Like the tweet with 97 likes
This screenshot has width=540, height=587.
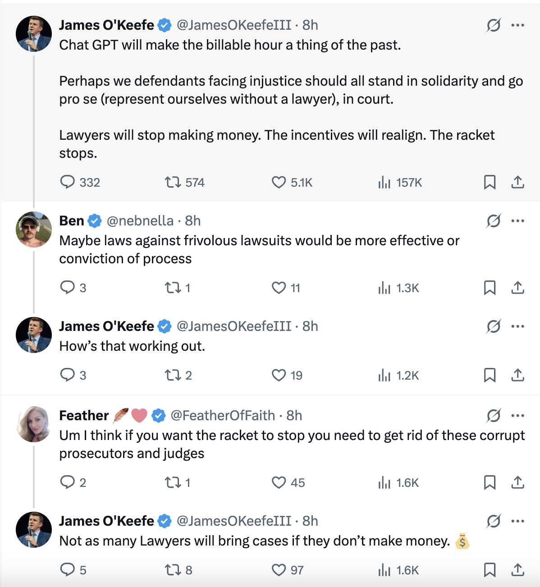click(288, 570)
